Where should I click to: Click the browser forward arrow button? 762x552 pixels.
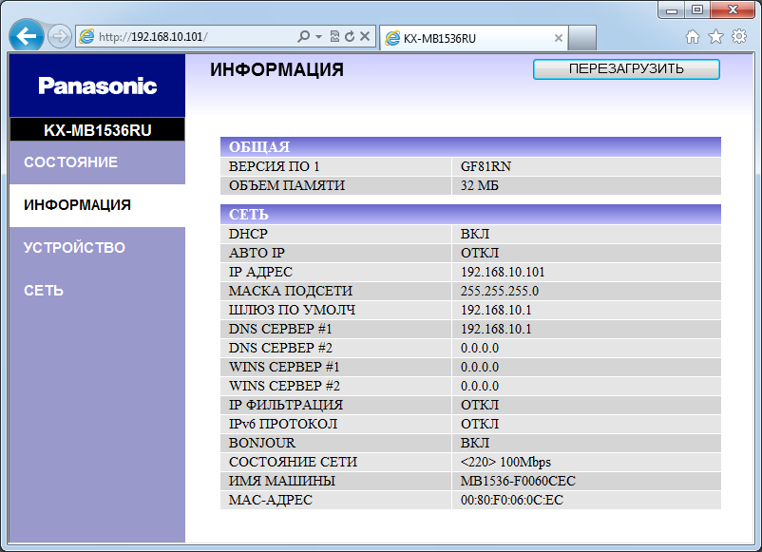pyautogui.click(x=60, y=36)
